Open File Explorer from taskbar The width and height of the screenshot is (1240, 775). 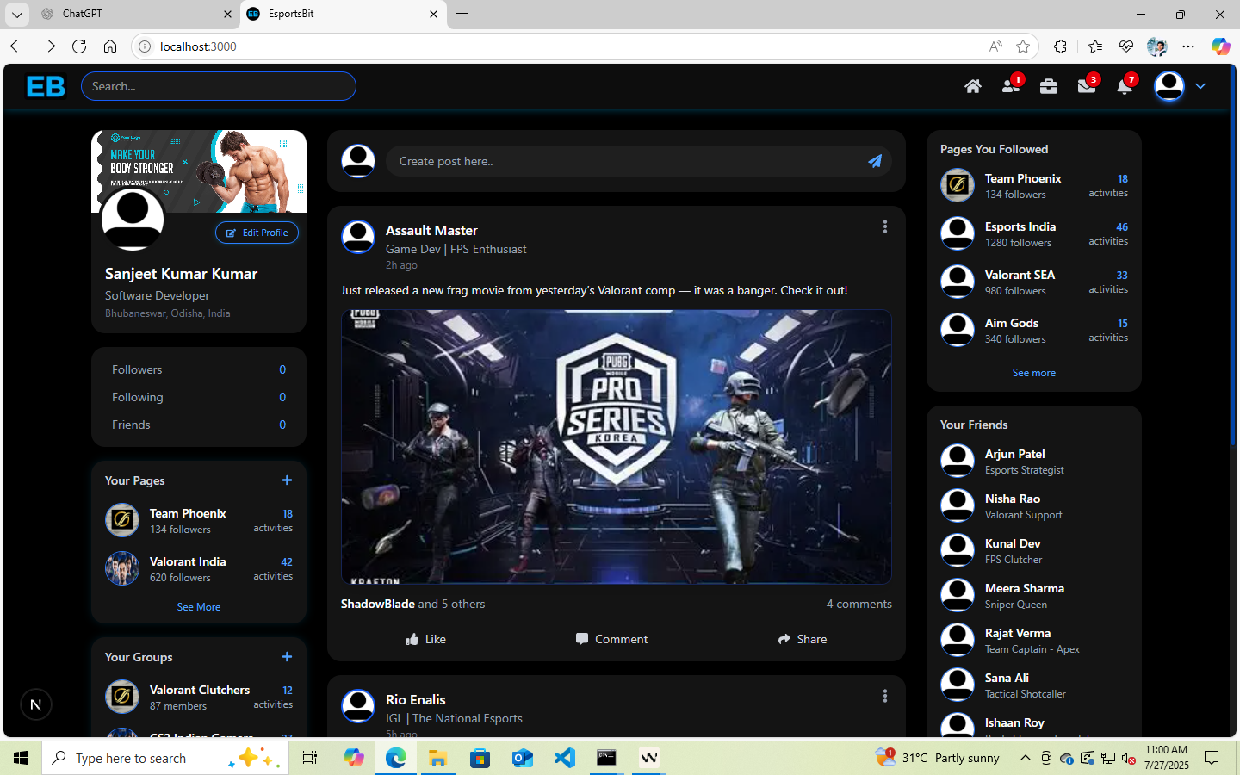[x=437, y=758]
